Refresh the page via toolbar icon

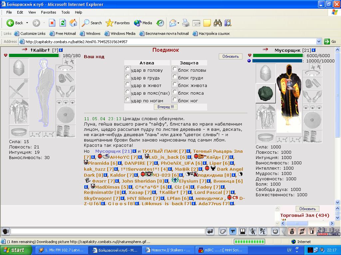point(63,23)
